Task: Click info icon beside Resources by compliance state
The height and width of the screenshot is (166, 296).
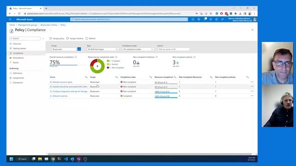Action: click(x=116, y=57)
